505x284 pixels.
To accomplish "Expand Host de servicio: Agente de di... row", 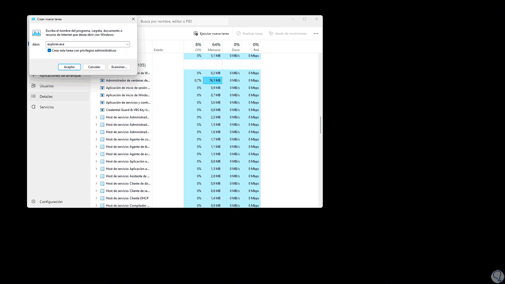I will (x=96, y=147).
